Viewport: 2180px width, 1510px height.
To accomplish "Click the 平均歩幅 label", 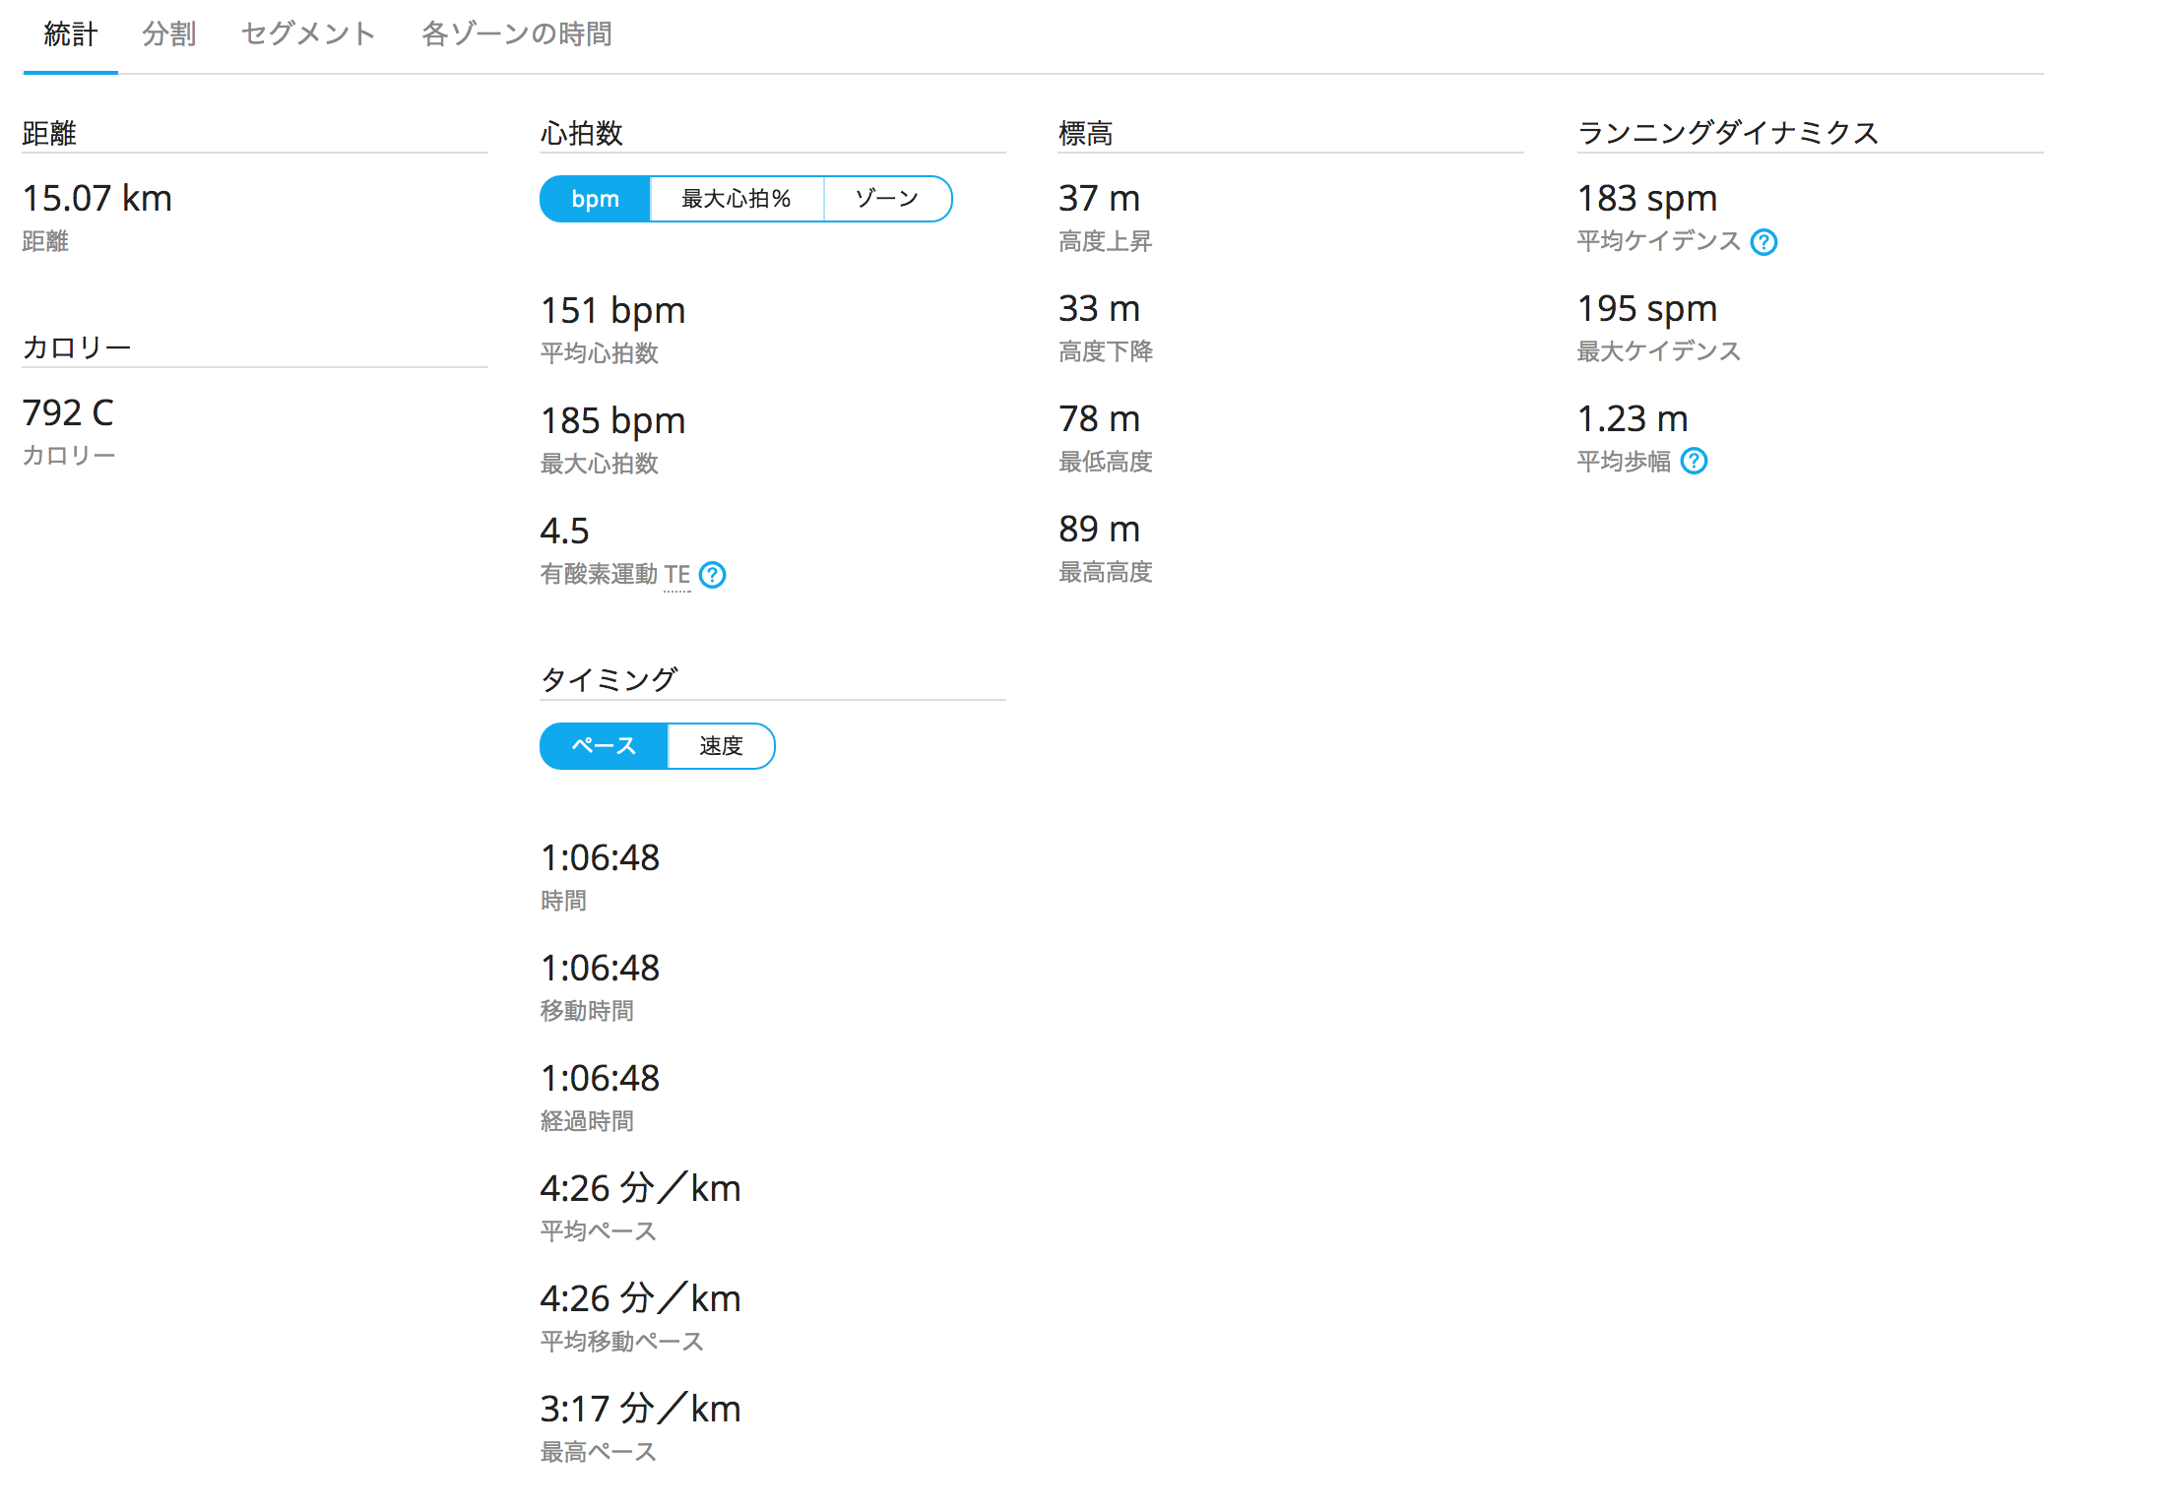I will [1624, 462].
